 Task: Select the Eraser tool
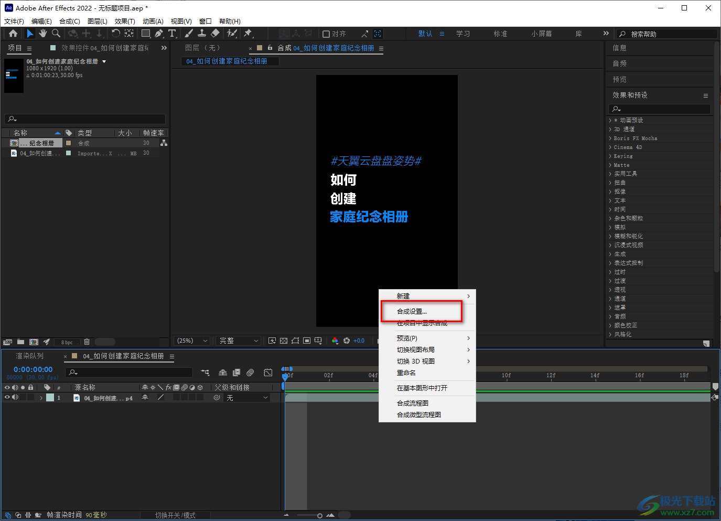215,34
